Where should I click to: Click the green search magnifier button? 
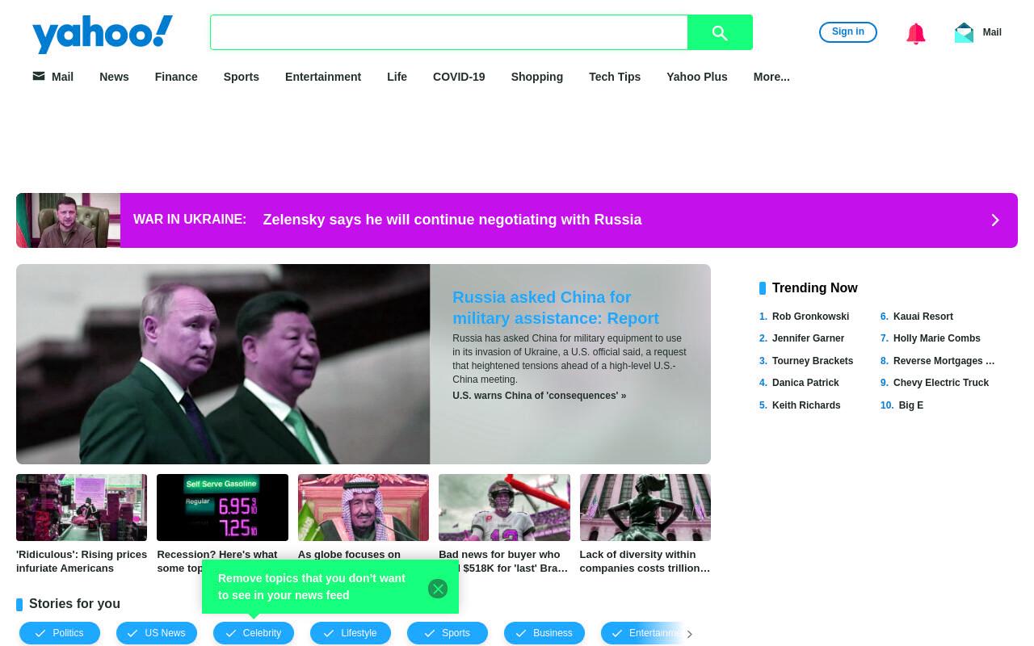pos(720,32)
